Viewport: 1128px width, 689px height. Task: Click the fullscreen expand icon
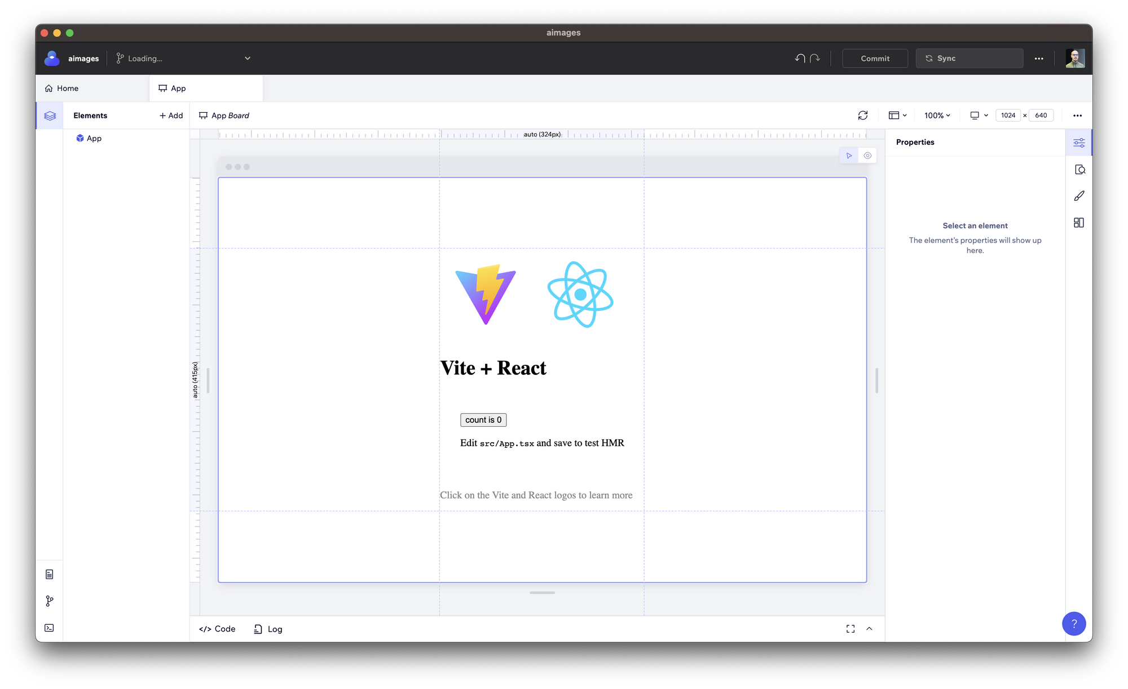coord(851,629)
